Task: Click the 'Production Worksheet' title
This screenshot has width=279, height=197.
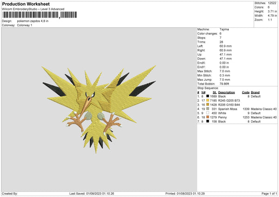Action: [x=26, y=4]
